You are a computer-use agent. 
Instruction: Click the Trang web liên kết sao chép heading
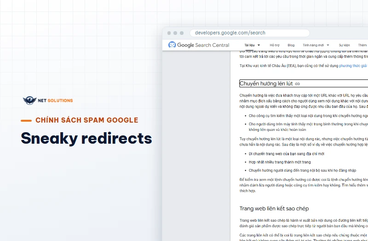[274, 208]
